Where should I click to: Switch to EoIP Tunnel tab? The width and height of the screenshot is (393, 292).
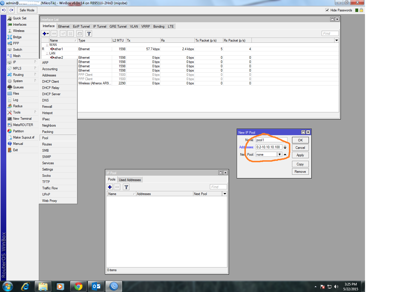(81, 27)
